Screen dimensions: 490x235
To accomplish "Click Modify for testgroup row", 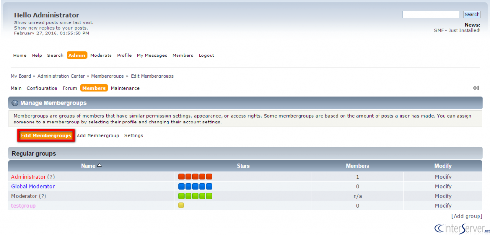I will 443,206.
